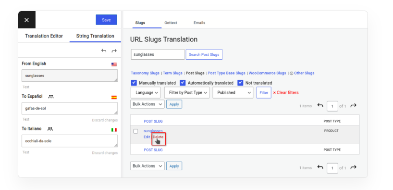Viewport: 393px width, 190px height.
Task: Go to previous page arrow above the table
Action: tap(320, 105)
